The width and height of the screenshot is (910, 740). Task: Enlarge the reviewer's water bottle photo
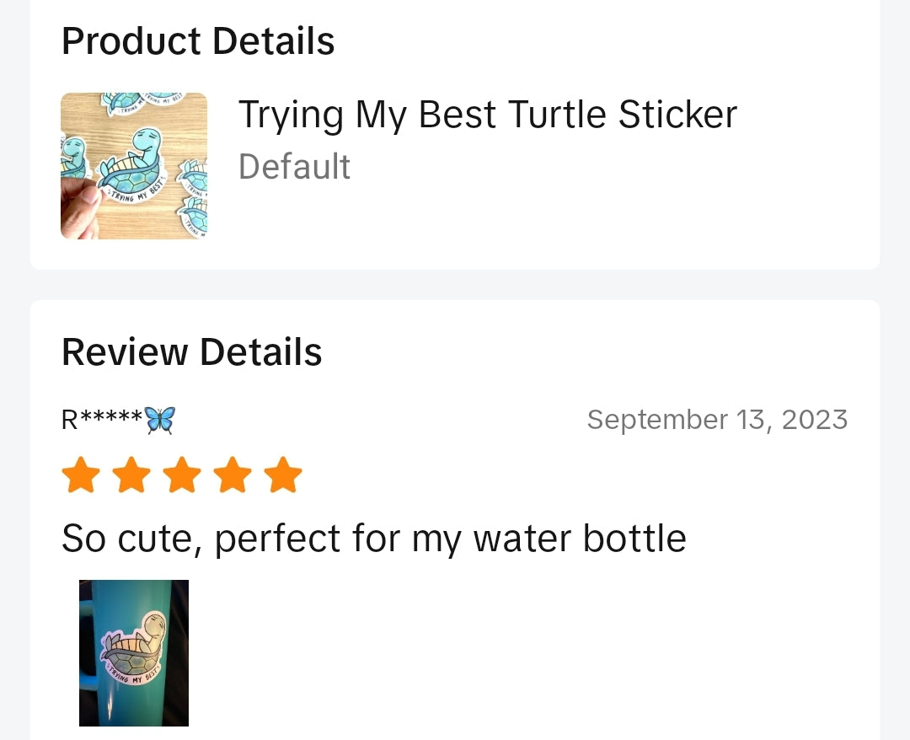coord(134,653)
